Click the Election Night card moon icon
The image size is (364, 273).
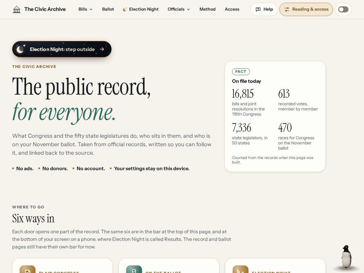[241, 269]
